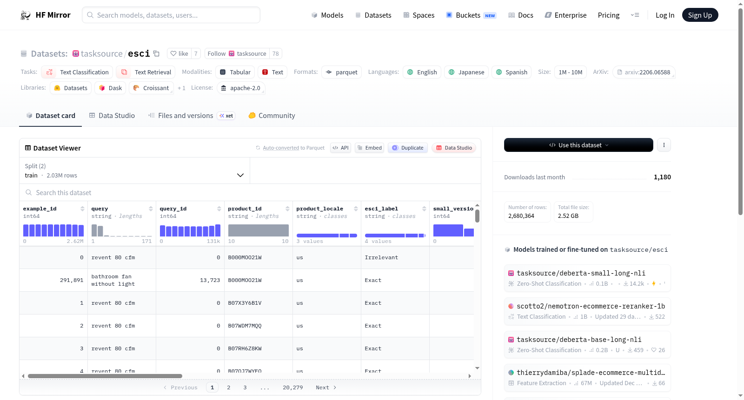
Task: Click the Search this dataset field
Action: tap(250, 193)
